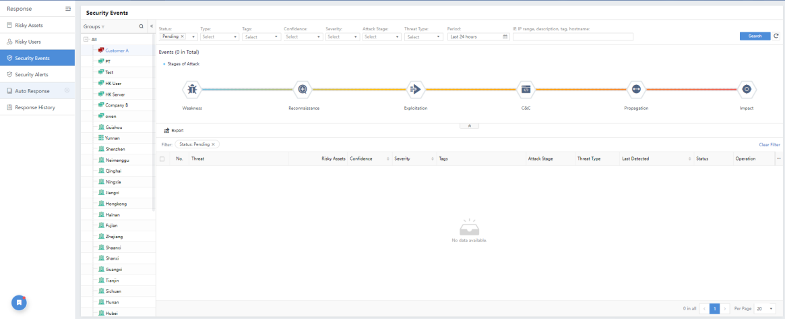Select Customer A group

click(118, 51)
